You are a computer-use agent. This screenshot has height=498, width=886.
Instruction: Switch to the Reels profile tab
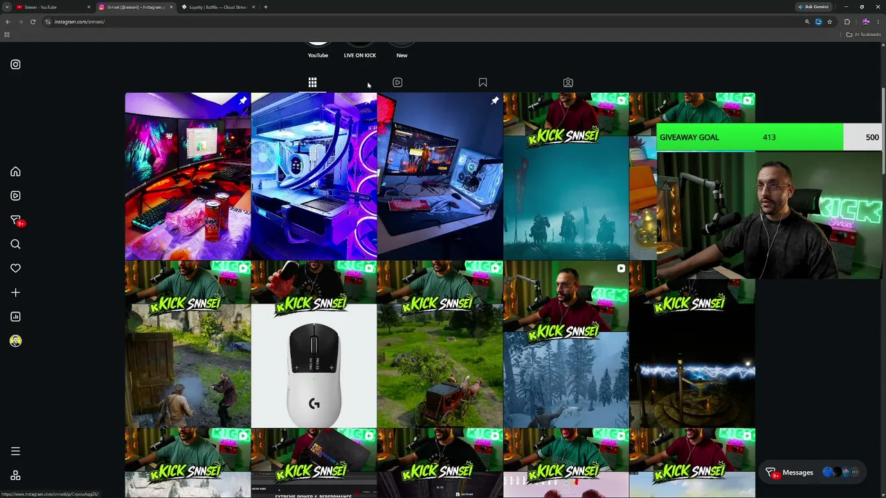[x=397, y=83]
